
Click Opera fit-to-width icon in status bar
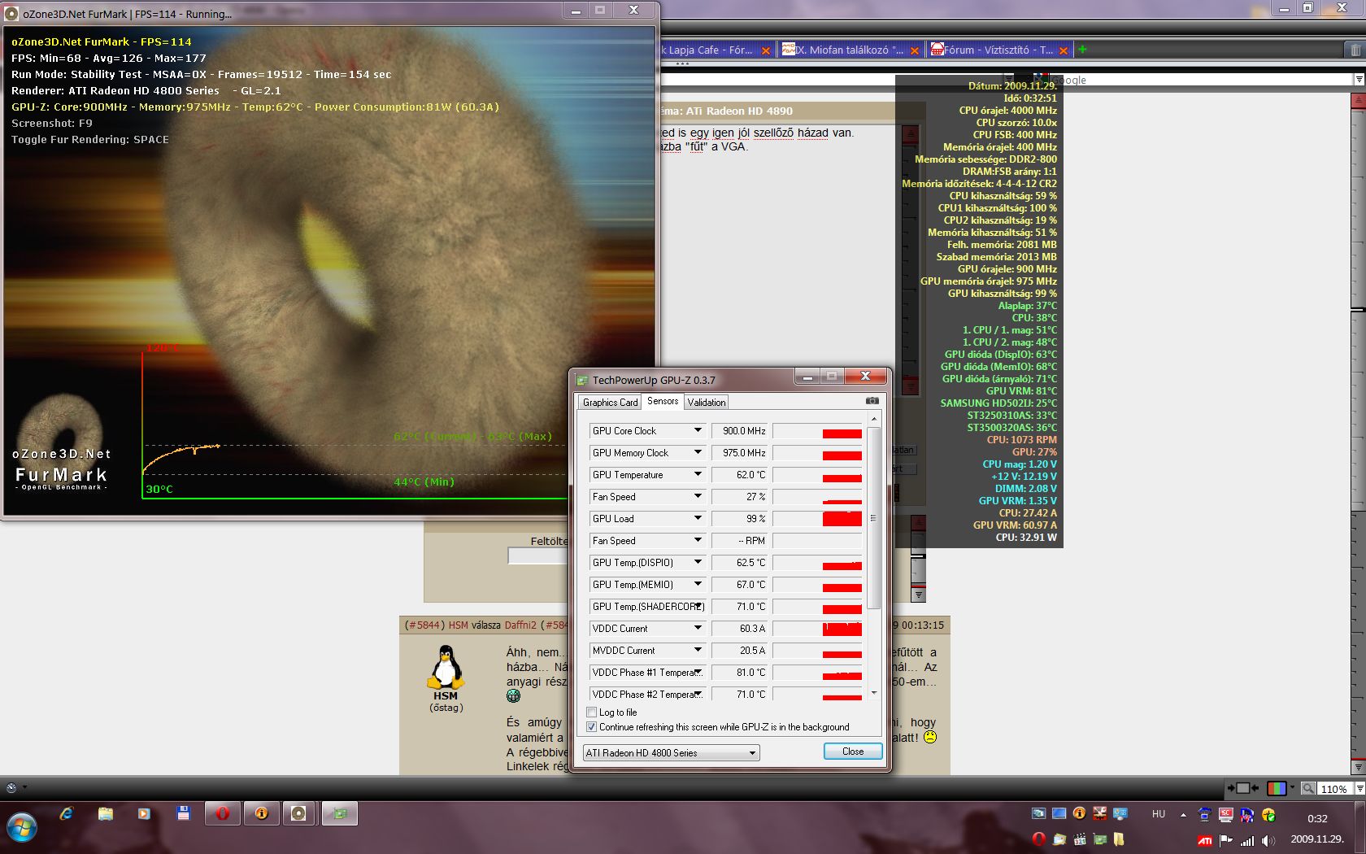(x=1242, y=788)
